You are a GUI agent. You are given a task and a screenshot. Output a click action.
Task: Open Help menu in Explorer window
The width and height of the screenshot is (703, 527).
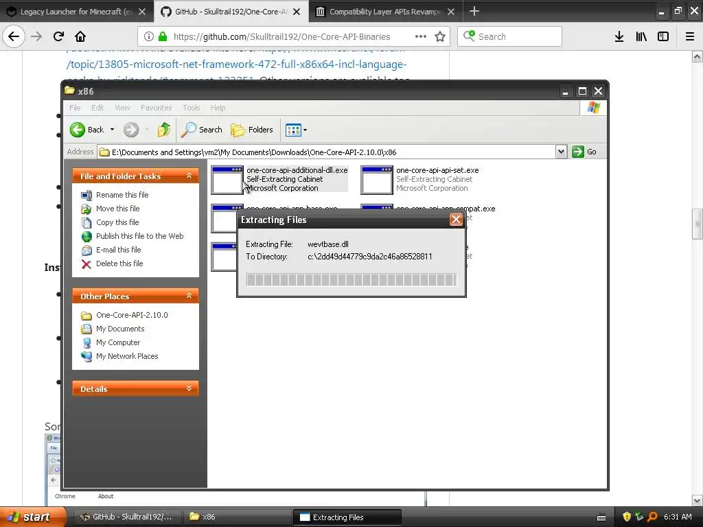point(218,108)
